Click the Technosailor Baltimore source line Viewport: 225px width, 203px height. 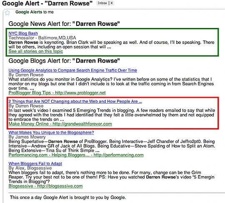pyautogui.click(x=42, y=38)
